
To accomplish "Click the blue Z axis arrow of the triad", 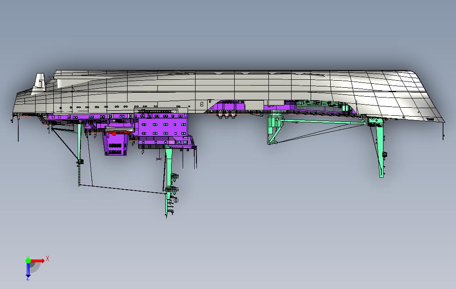I will tap(28, 270).
